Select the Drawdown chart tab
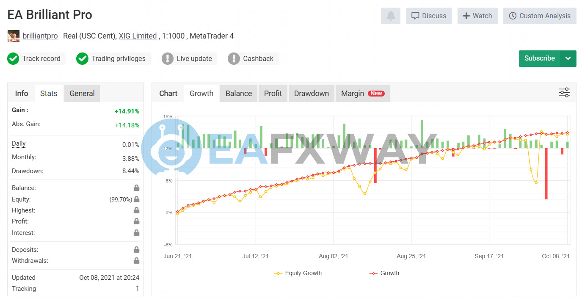Viewport: 582px width, 298px height. point(312,94)
